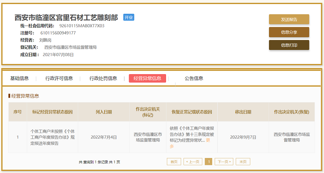
Task: Click the 上一页 previous page button
Action: click(193, 162)
